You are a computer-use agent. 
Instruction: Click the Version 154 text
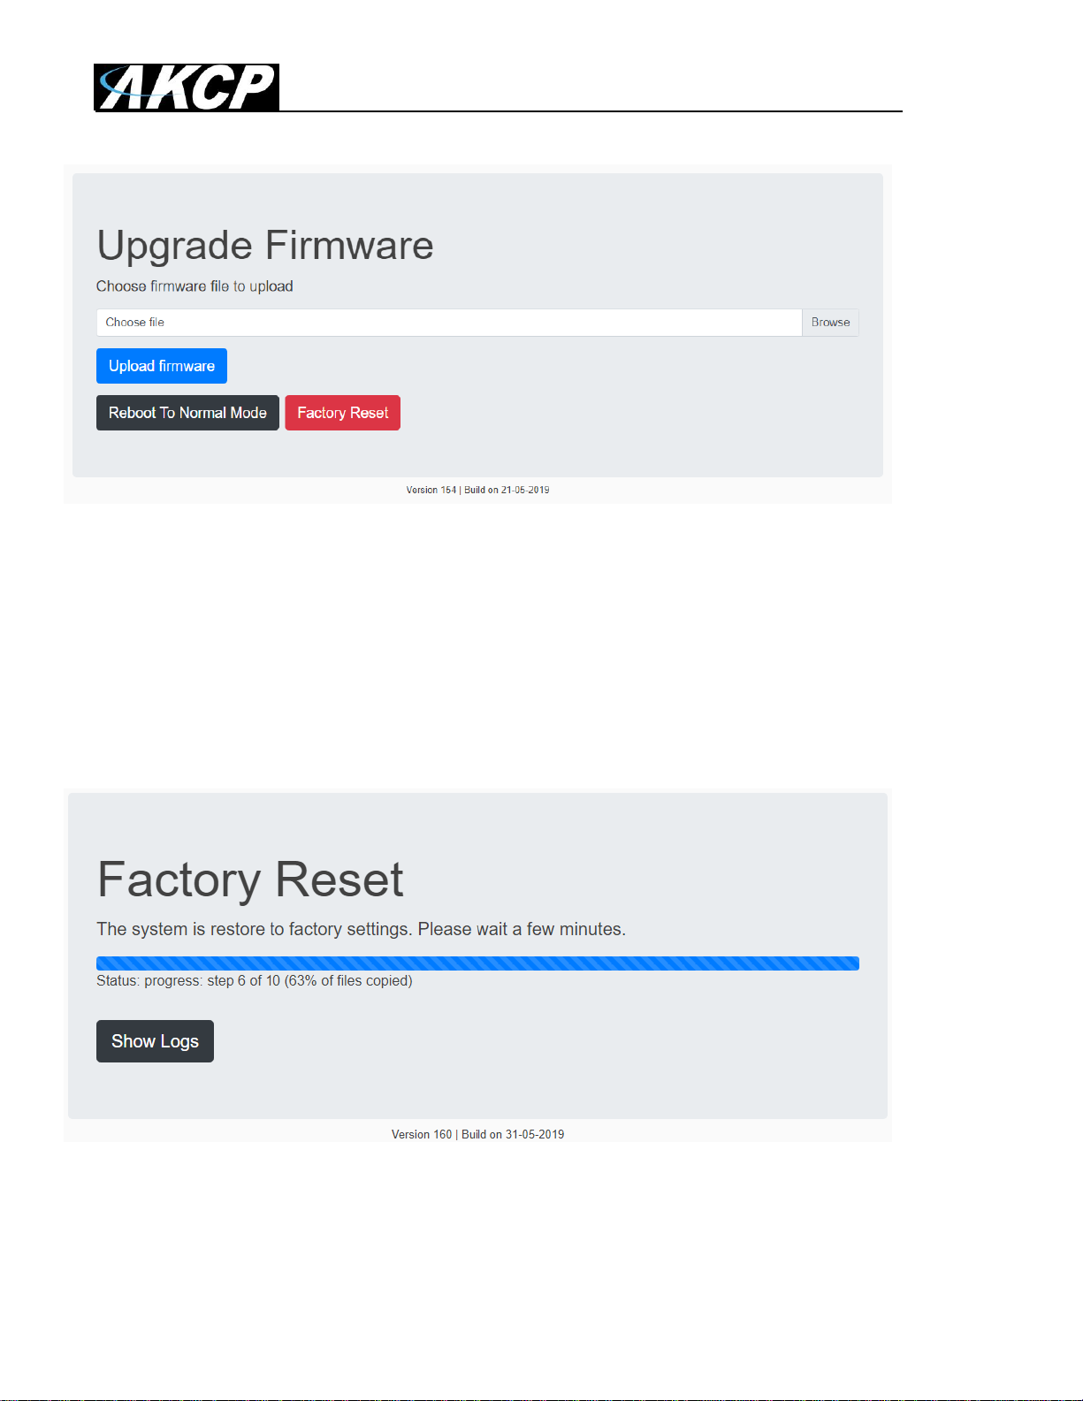click(x=431, y=490)
